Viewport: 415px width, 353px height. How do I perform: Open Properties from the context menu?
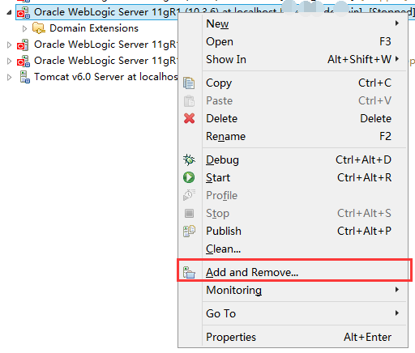click(293, 337)
